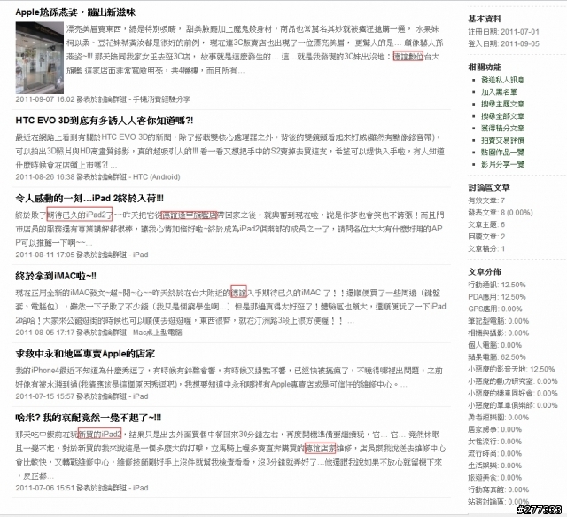Open the Mac桌上型電腦 discussion group link

(x=157, y=333)
